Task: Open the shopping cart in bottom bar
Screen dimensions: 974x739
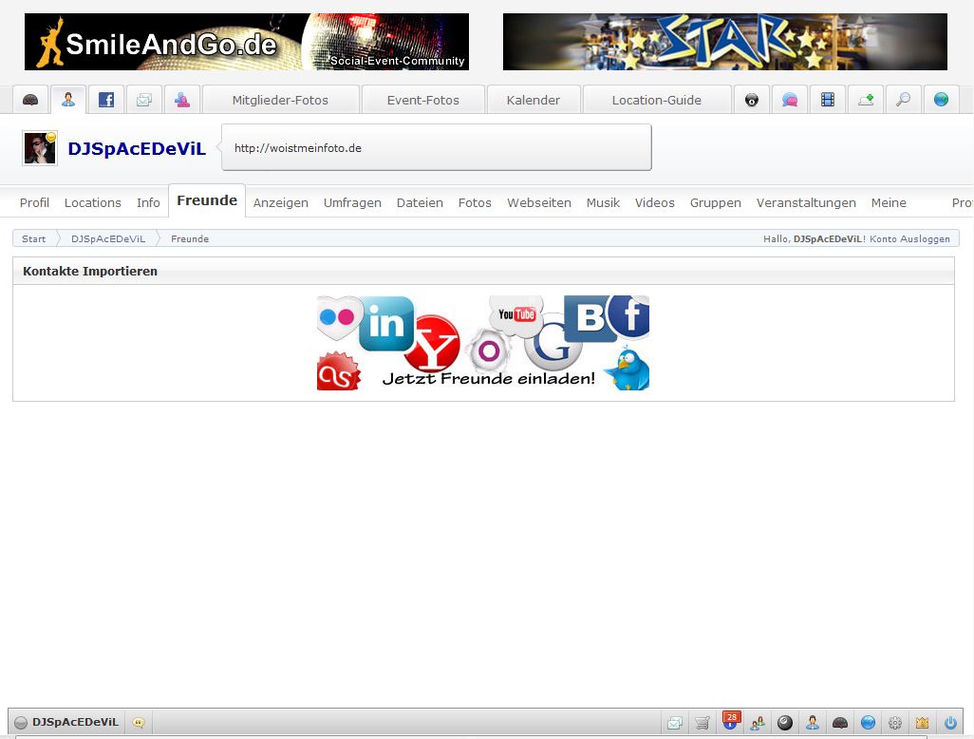Action: pyautogui.click(x=702, y=723)
